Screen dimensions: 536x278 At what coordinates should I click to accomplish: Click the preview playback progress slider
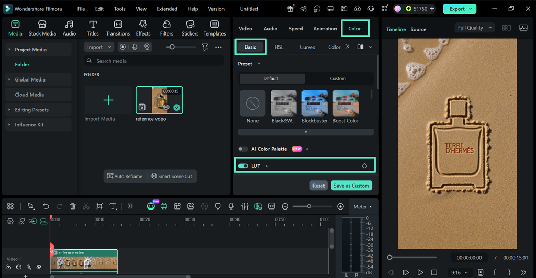click(x=412, y=258)
